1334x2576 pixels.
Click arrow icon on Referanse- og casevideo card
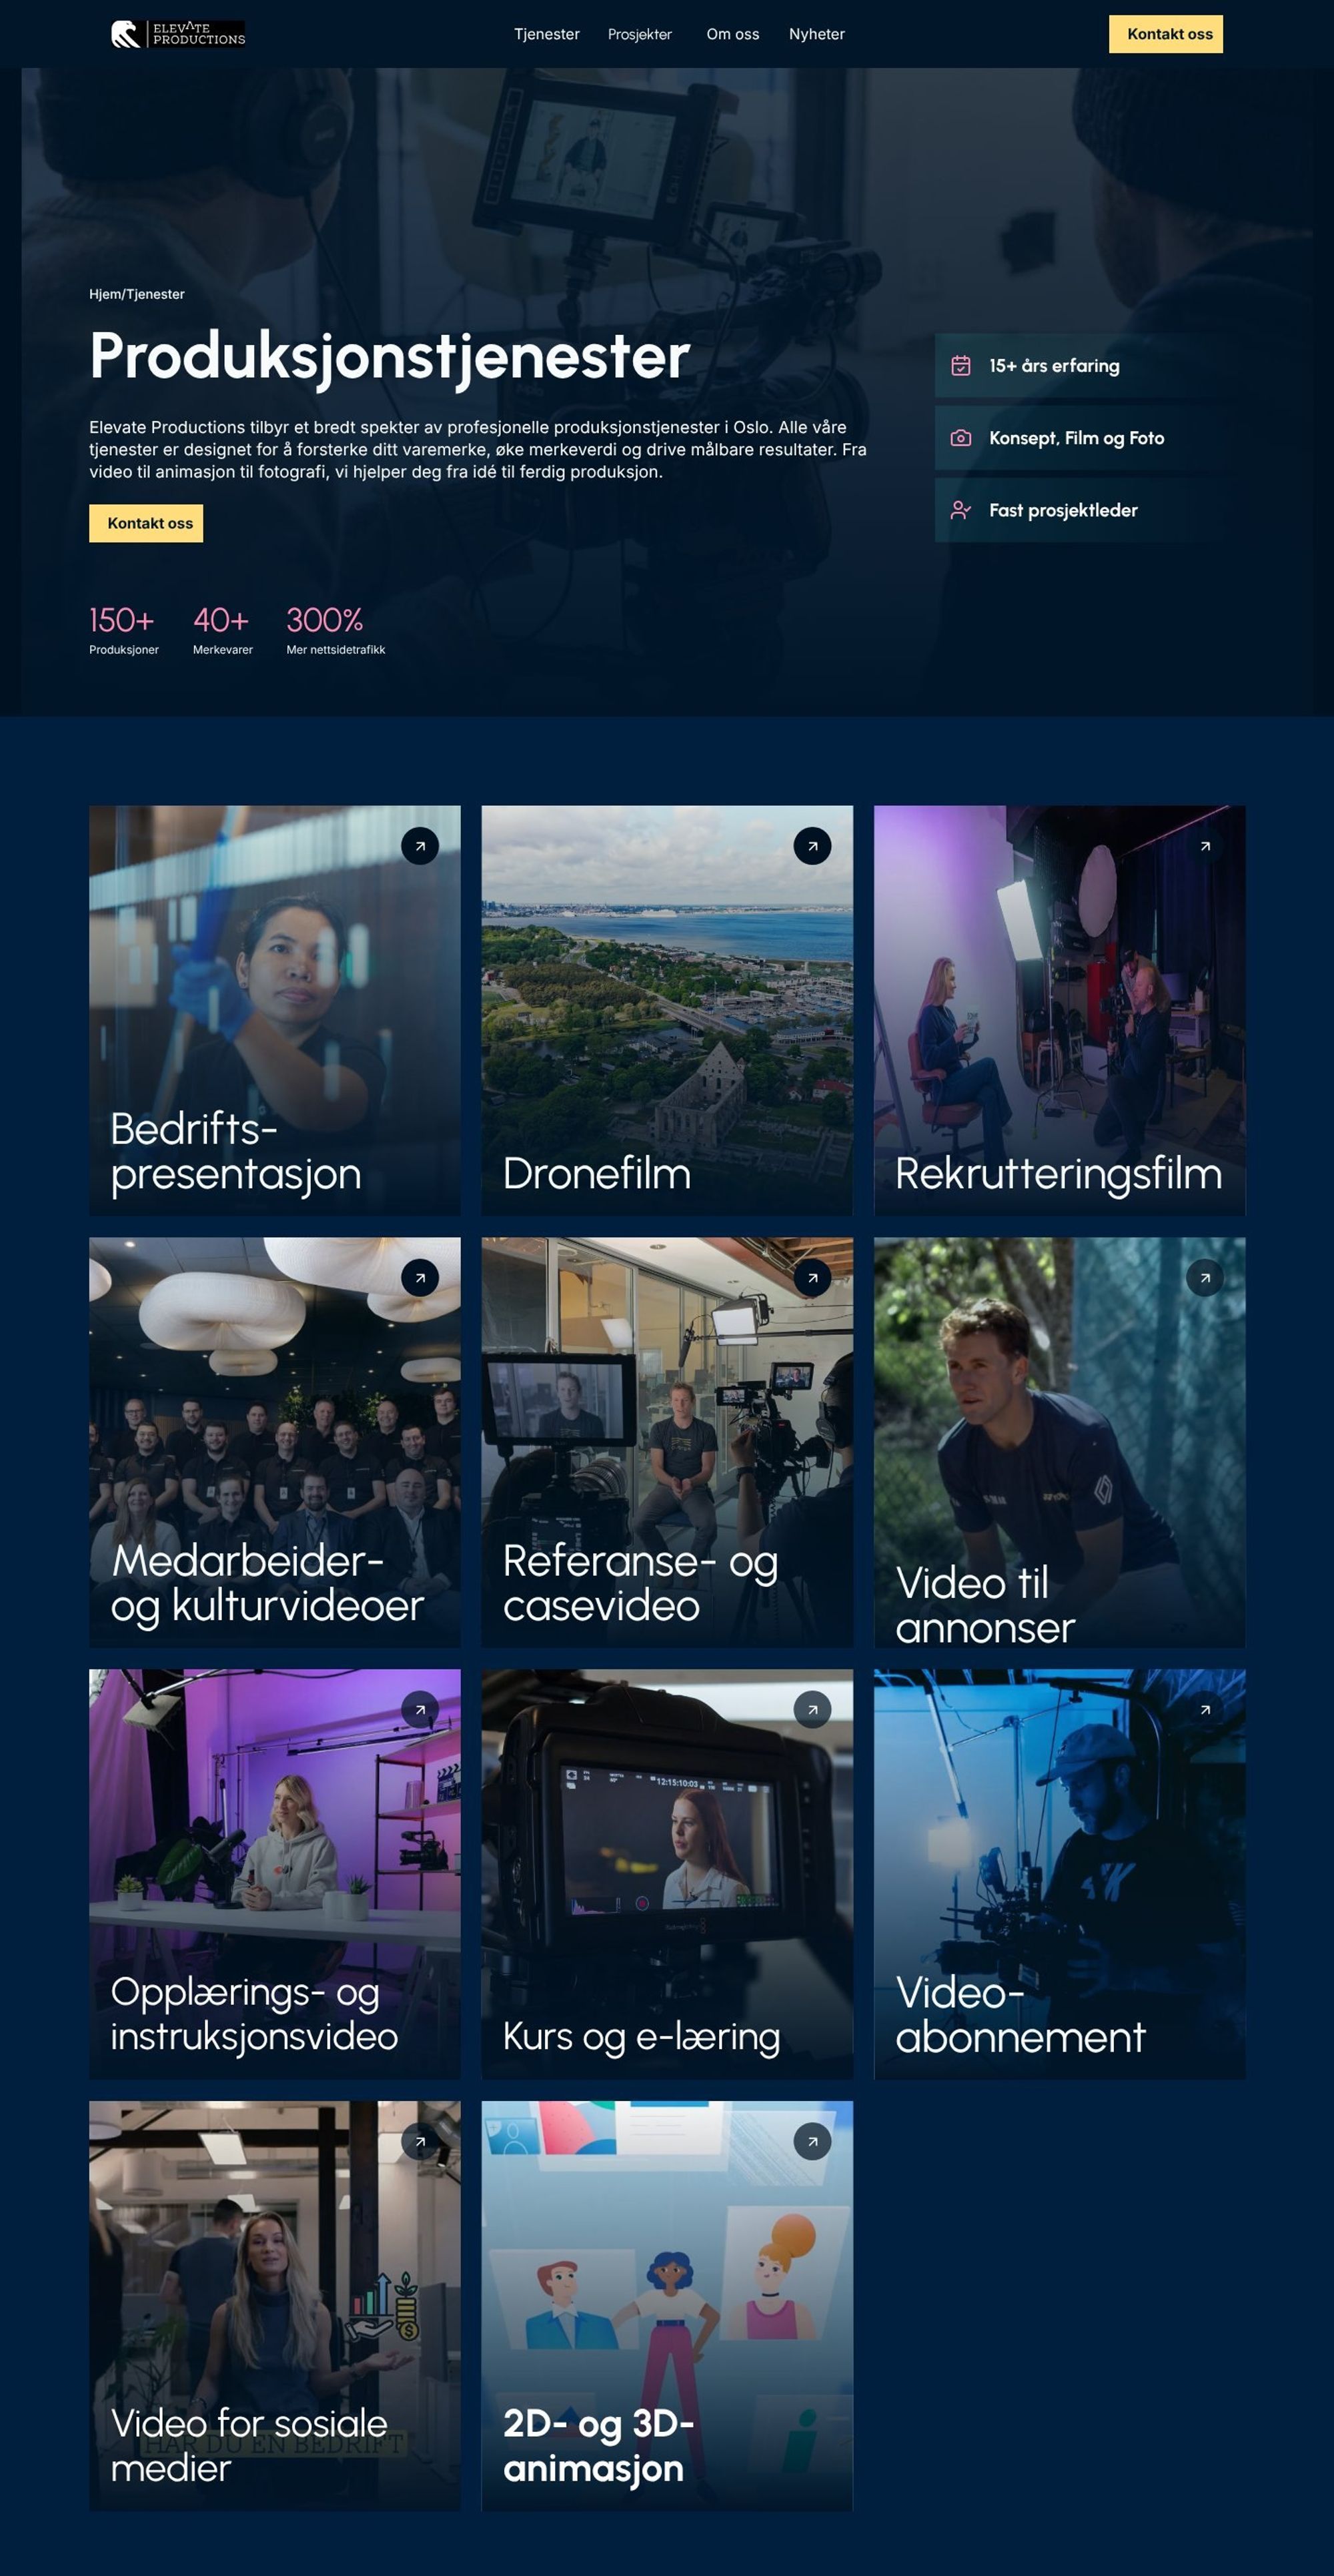click(812, 1278)
